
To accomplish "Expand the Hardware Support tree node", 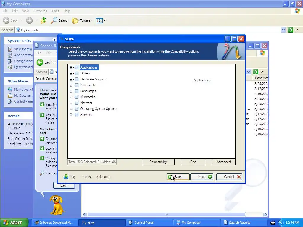I will 71,79.
